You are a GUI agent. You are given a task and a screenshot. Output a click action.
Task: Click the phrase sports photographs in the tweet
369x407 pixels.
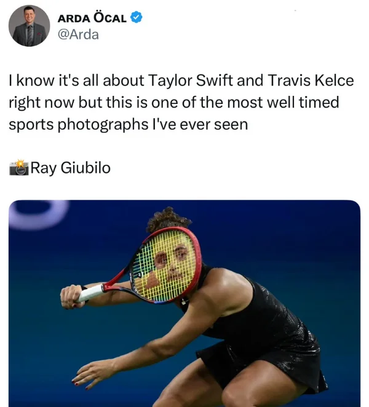point(79,125)
